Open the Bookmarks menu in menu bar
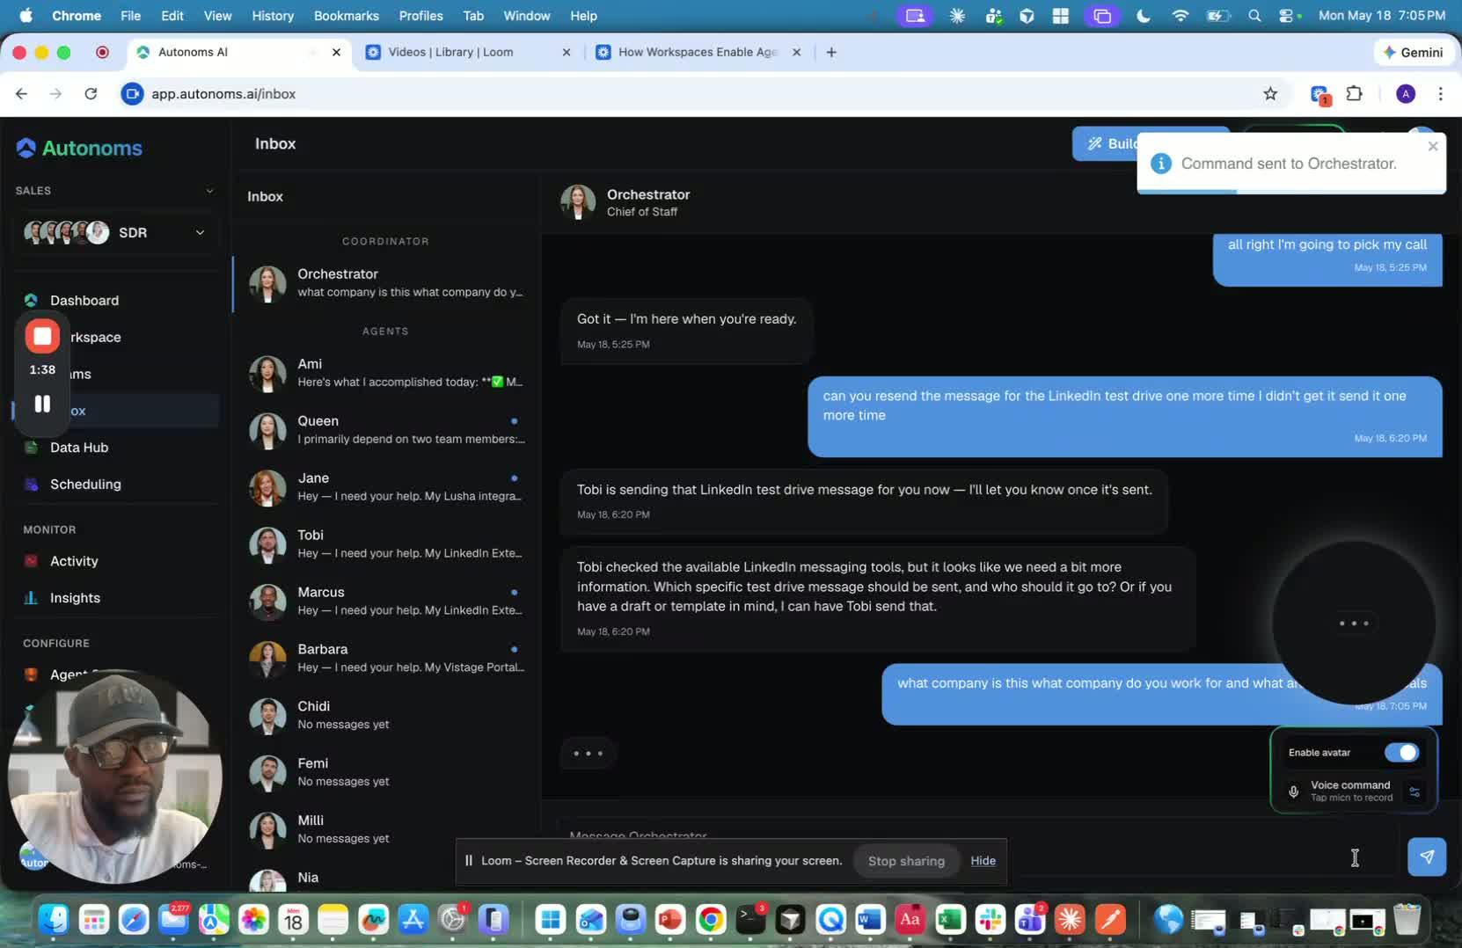Screen dimensions: 1462x948 click(347, 16)
